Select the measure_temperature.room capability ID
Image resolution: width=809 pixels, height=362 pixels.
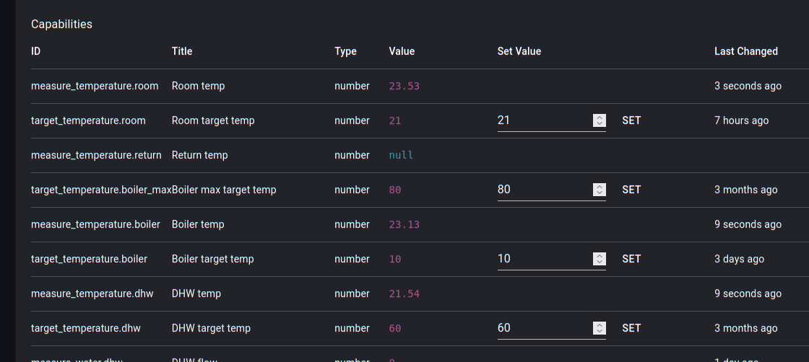(95, 87)
